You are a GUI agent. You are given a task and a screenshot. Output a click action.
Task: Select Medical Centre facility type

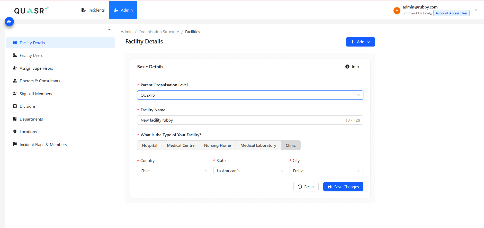tap(181, 145)
